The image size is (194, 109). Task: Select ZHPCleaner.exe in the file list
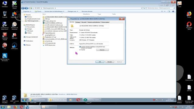pyautogui.click(x=50, y=45)
